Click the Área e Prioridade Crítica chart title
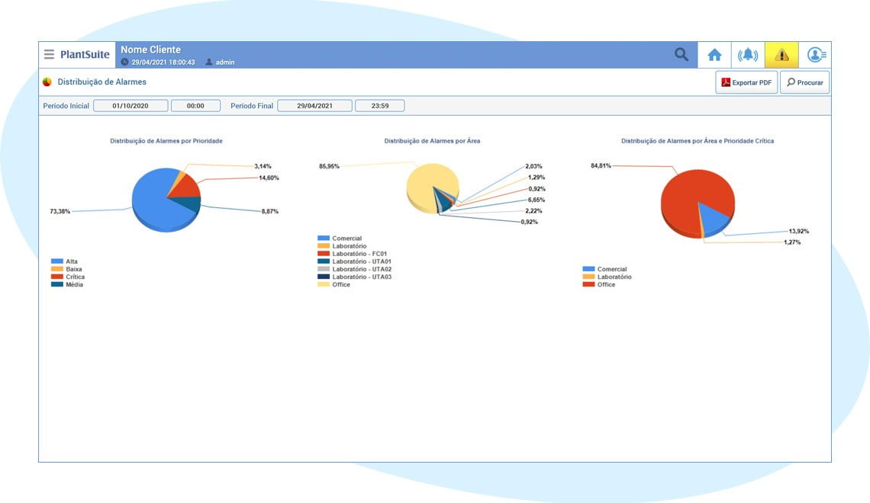The image size is (870, 503). 698,141
